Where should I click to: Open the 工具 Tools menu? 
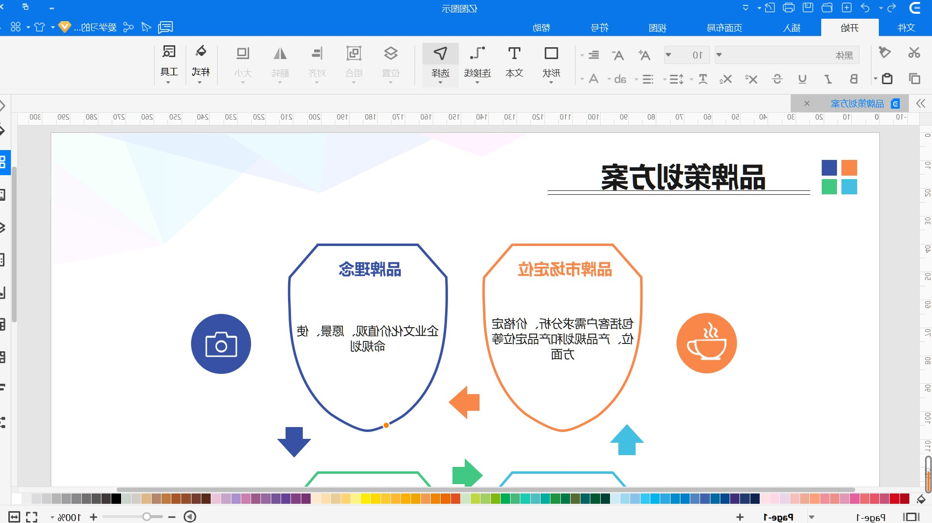click(x=169, y=63)
